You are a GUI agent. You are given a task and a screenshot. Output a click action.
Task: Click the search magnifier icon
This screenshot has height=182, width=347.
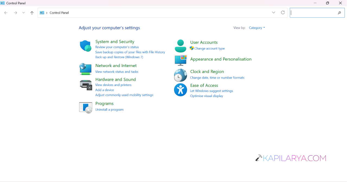[x=339, y=13]
